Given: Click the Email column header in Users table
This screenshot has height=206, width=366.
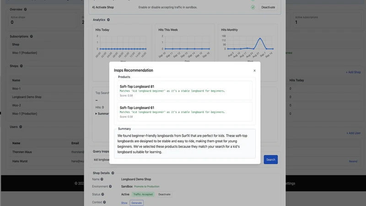Looking at the screenshot, I should click(75, 143).
